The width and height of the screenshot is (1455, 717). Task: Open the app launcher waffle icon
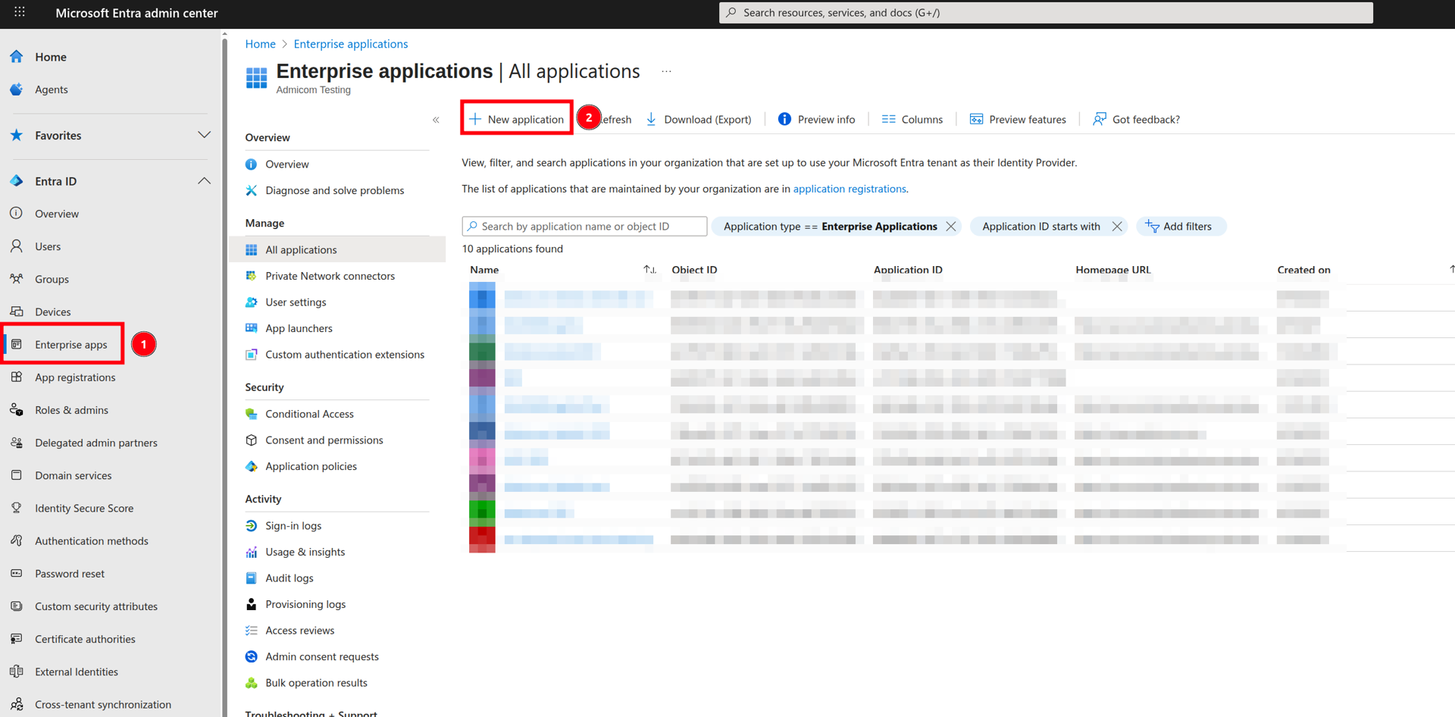20,12
